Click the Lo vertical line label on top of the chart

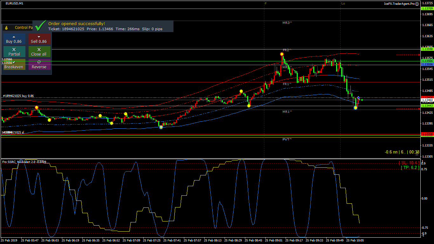[x=343, y=3]
